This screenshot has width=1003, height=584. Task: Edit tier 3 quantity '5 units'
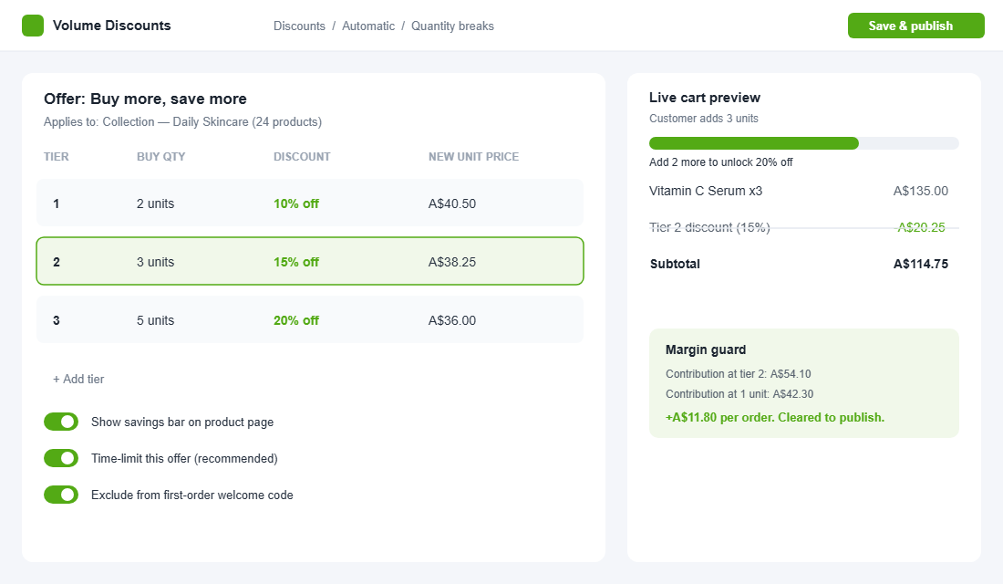[155, 320]
